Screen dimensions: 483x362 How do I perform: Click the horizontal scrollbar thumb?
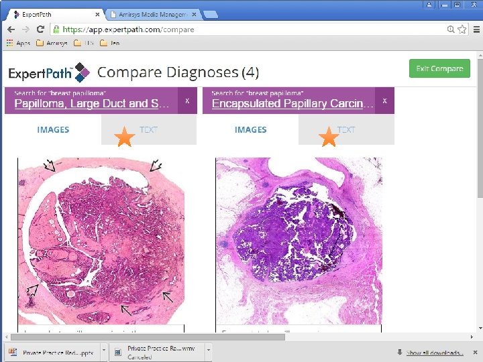coord(148,337)
